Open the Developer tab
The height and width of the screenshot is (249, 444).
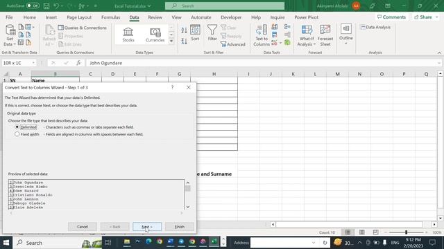231,17
